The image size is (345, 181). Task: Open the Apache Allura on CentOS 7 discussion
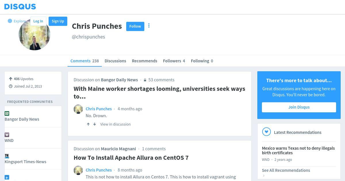tap(131, 157)
